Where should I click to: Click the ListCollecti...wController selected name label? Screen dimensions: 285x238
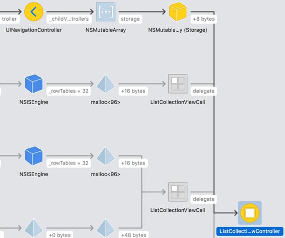click(x=250, y=231)
